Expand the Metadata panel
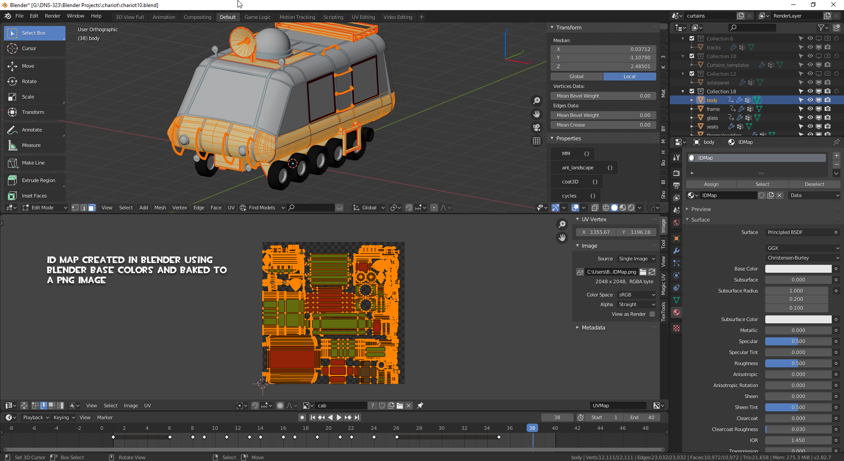 click(593, 327)
